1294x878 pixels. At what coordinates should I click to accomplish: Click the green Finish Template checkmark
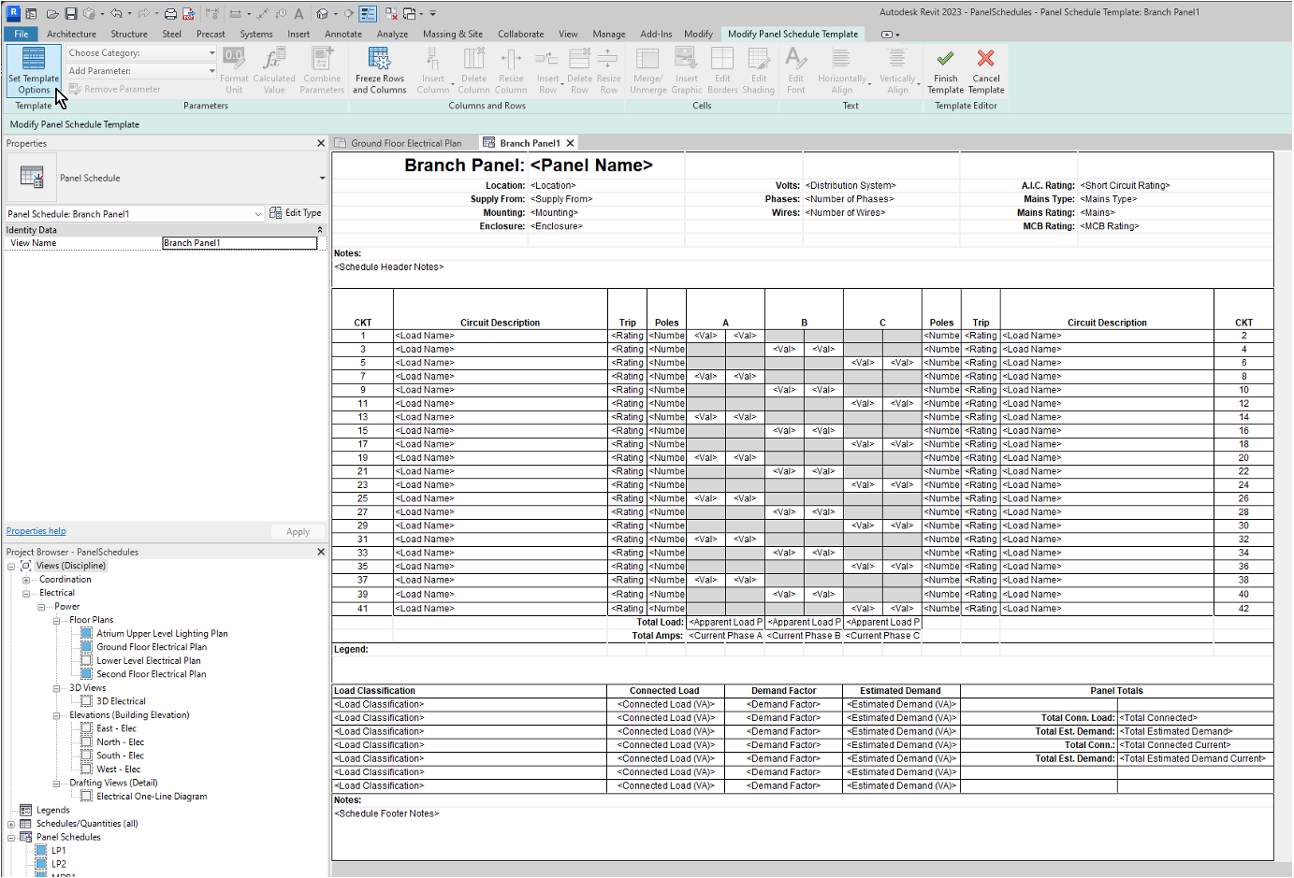coord(945,59)
